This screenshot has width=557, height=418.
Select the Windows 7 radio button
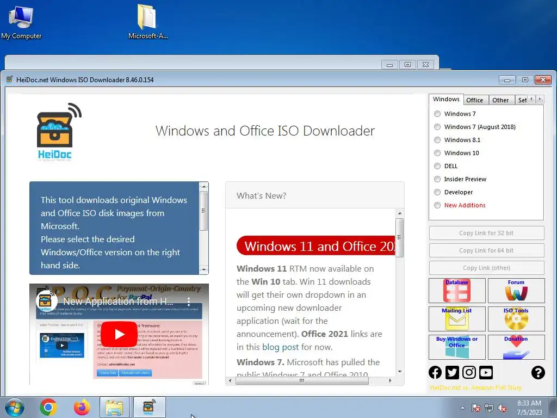tap(437, 114)
